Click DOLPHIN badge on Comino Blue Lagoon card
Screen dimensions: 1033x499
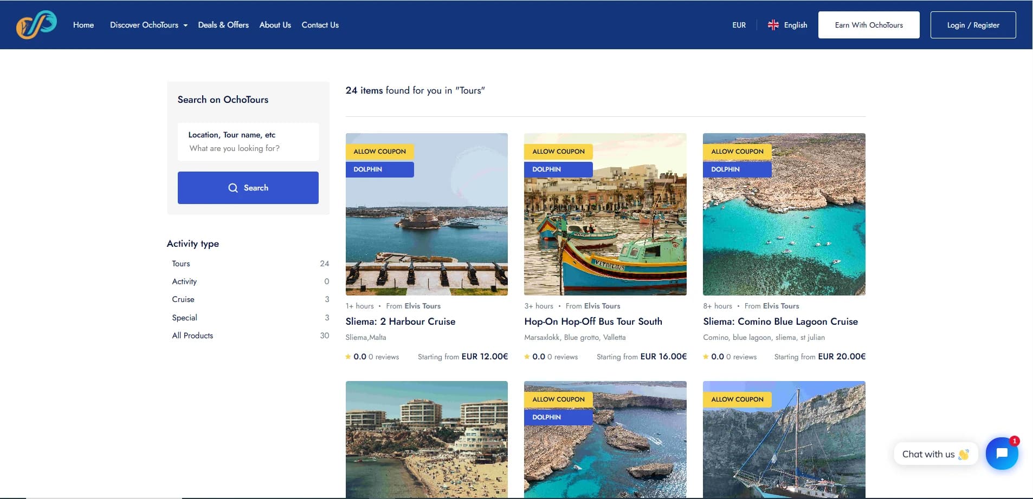(x=737, y=169)
